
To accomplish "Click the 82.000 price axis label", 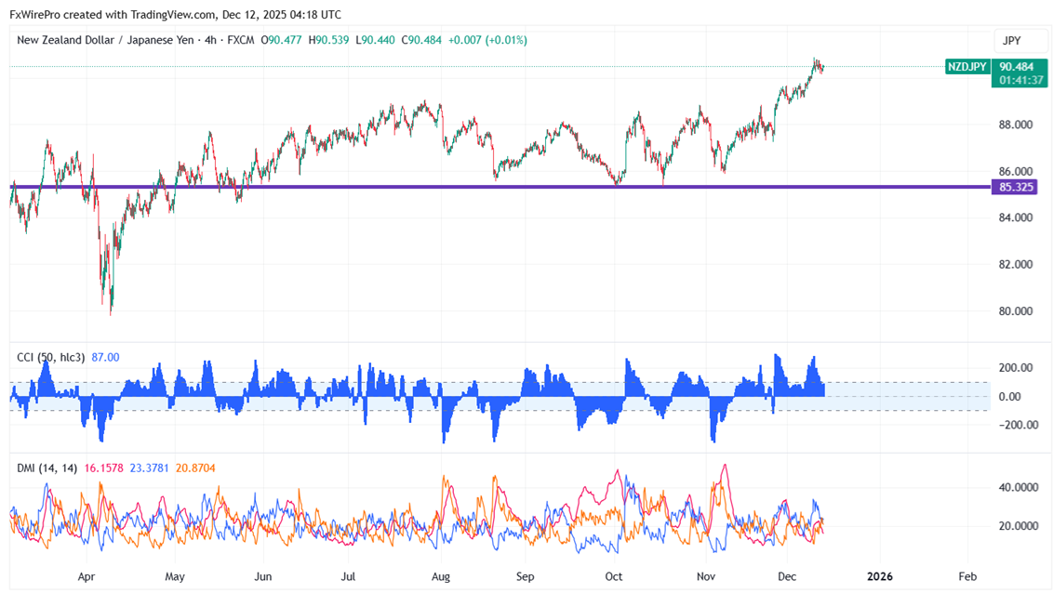I will pos(1016,264).
